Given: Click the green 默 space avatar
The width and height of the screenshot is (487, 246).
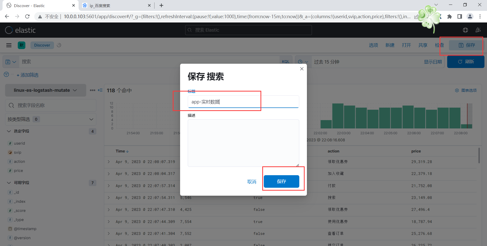Looking at the screenshot, I should pos(22,45).
